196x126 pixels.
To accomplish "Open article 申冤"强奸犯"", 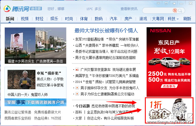I will pyautogui.click(x=49, y=73).
